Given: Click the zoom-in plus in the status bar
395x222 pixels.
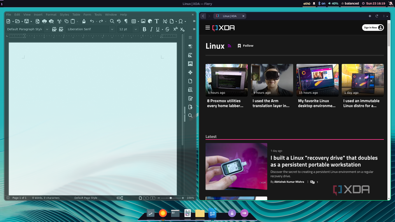Looking at the screenshot, I should (x=183, y=198).
